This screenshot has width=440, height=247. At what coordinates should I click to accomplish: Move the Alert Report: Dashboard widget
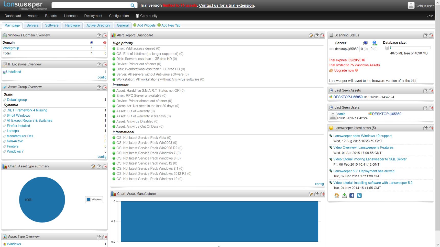(316, 35)
